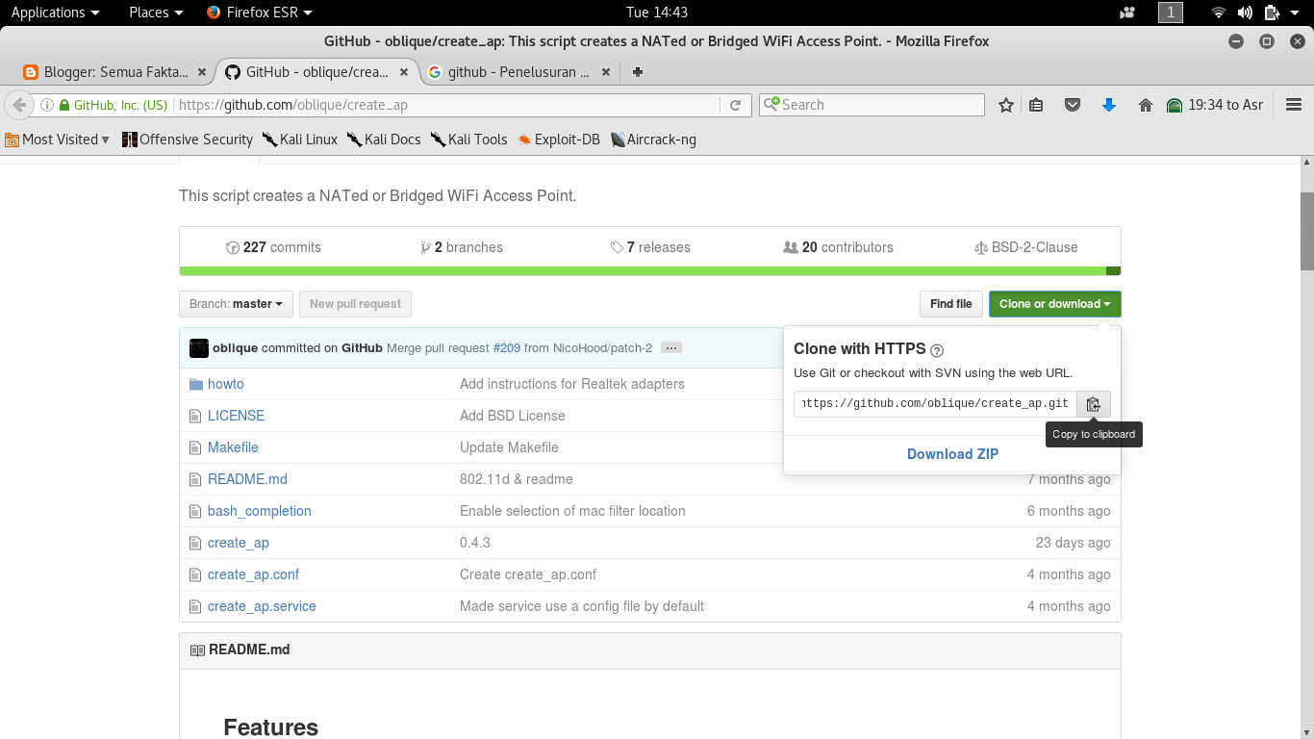Click the Find file button
This screenshot has height=739, width=1314.
pyautogui.click(x=950, y=304)
